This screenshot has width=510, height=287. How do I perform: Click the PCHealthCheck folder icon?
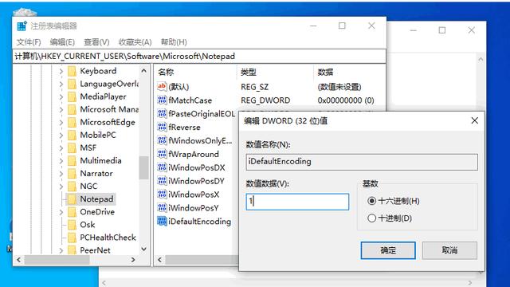pos(72,238)
